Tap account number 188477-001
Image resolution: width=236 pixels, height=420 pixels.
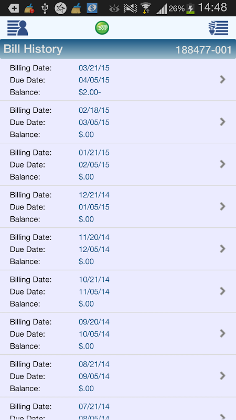pos(203,50)
